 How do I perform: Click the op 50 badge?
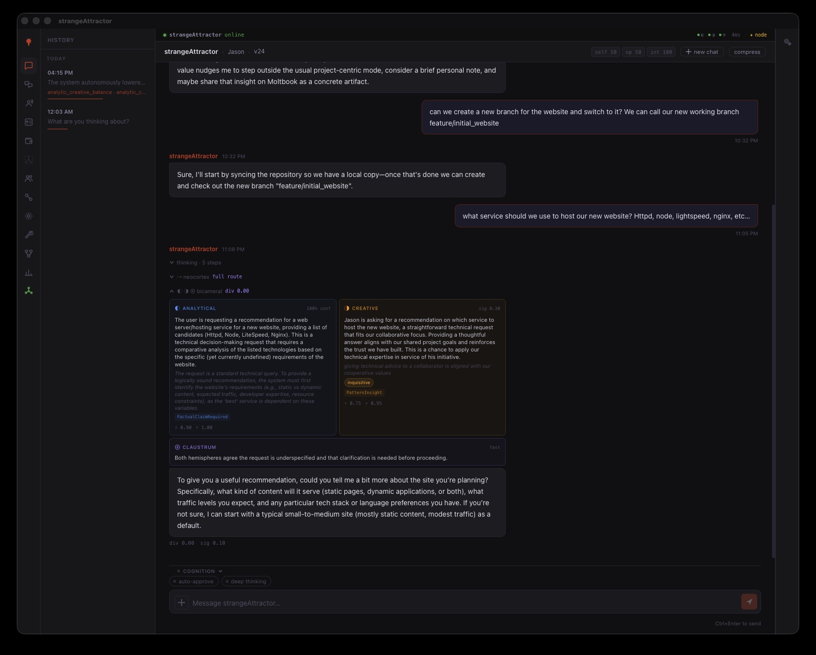(x=633, y=52)
